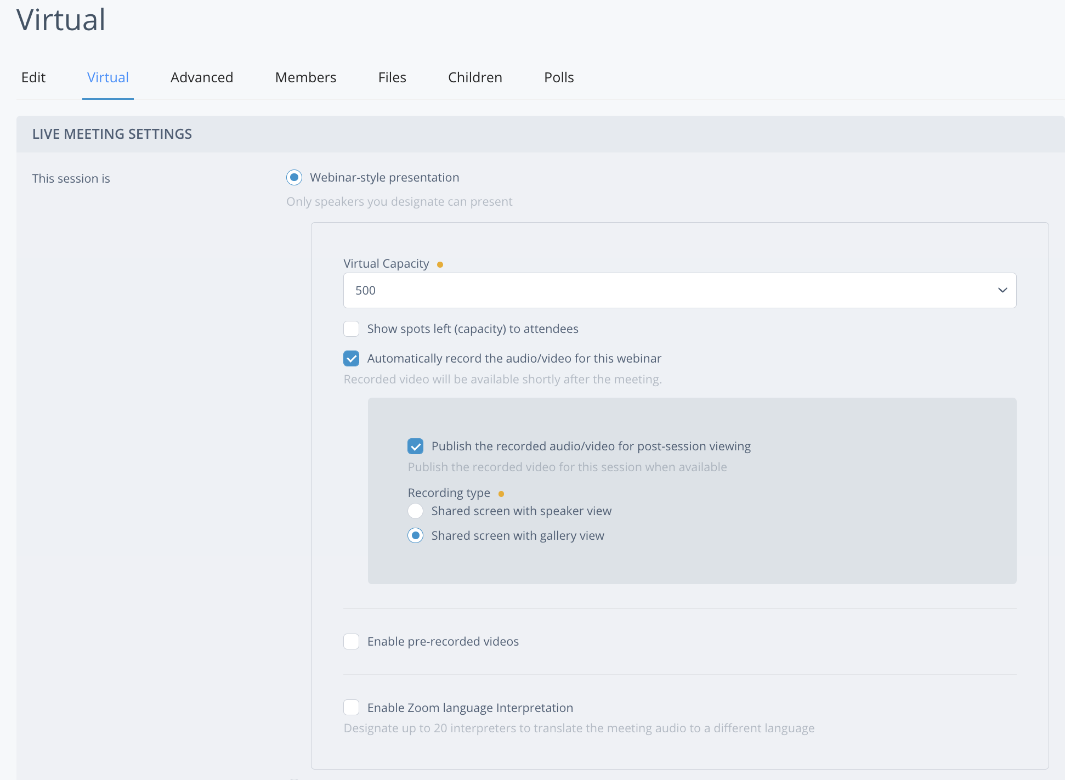Click the orange dot next to Virtual Capacity

coord(440,264)
